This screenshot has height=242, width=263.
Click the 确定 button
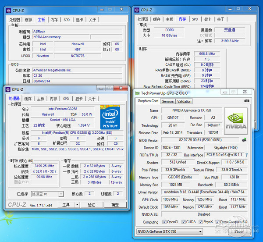(115, 205)
